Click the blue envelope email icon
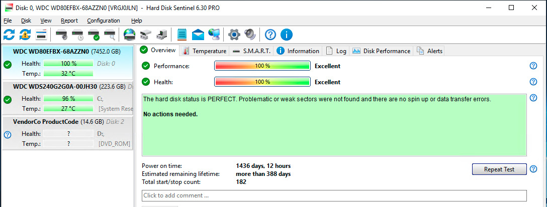Screen dimensions: 547x207 [198, 35]
